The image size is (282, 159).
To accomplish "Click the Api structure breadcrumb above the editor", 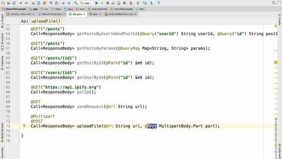I will pos(25,21).
